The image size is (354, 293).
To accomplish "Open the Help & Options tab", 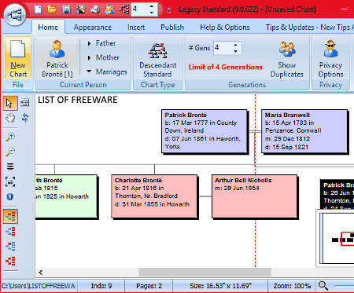I will point(225,27).
